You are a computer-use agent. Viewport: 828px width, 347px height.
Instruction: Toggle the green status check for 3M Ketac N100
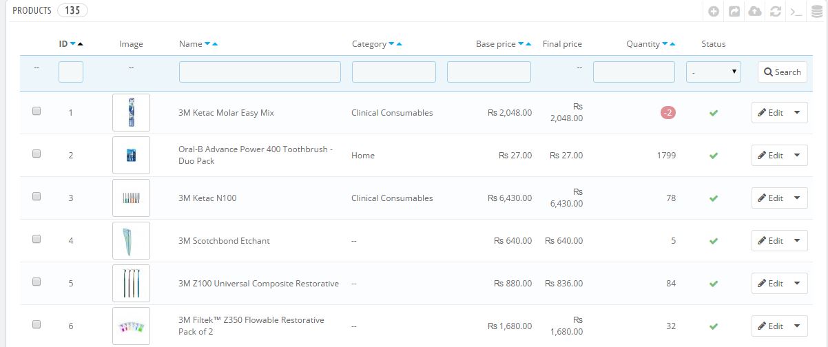tap(714, 198)
